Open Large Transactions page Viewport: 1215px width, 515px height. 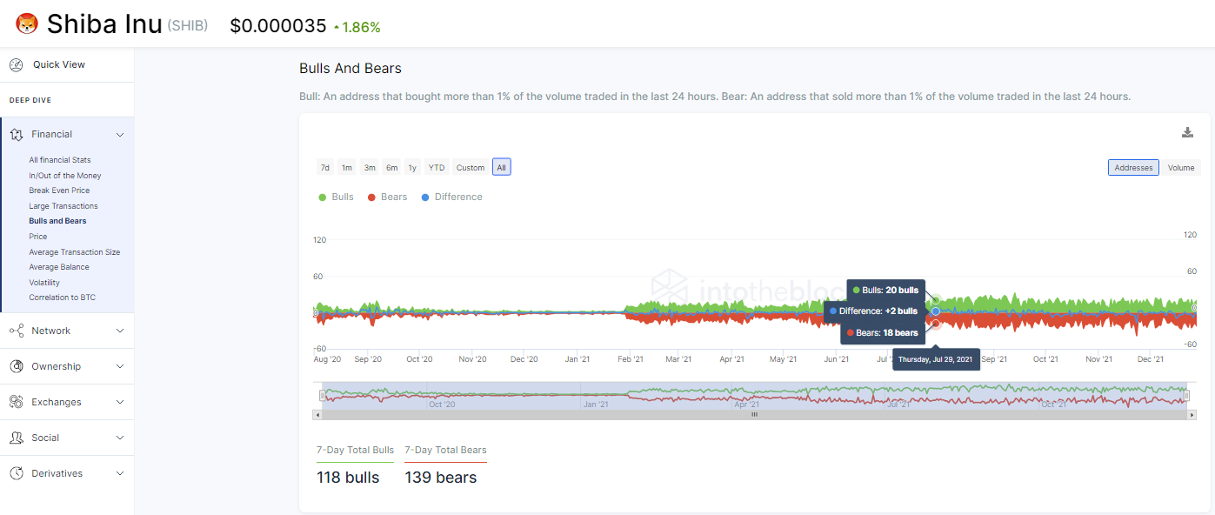(63, 206)
